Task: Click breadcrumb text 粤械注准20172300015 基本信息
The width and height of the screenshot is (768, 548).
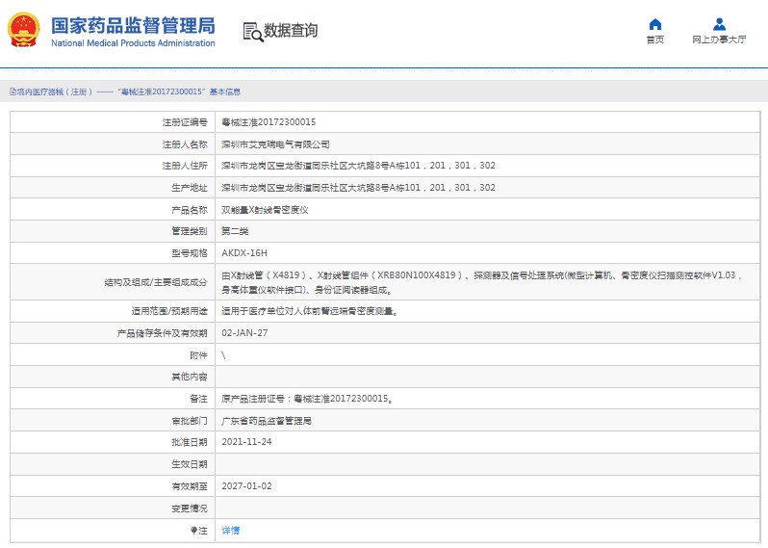Action: coord(179,91)
